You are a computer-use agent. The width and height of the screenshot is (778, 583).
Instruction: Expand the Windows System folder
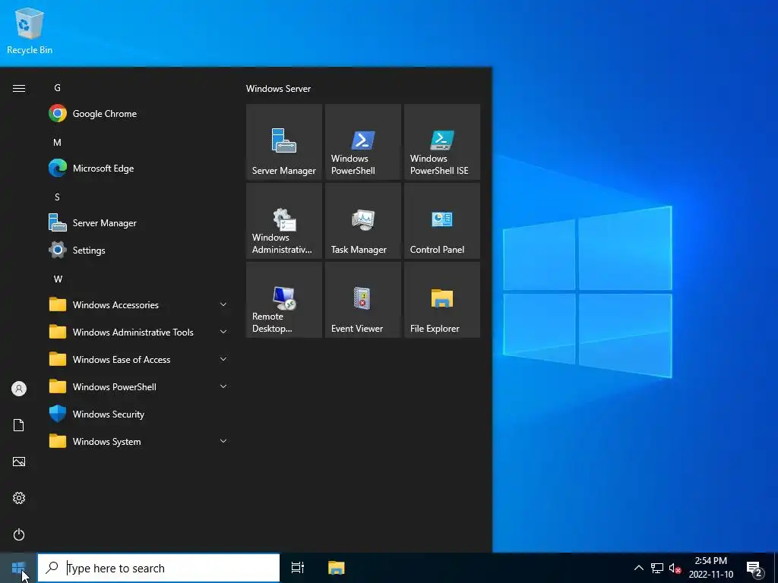tap(137, 441)
